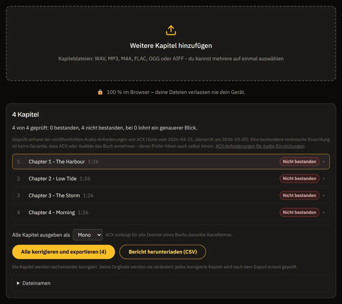Expand the Dateinamen section
Screen dimensions: 342x304
[171, 283]
